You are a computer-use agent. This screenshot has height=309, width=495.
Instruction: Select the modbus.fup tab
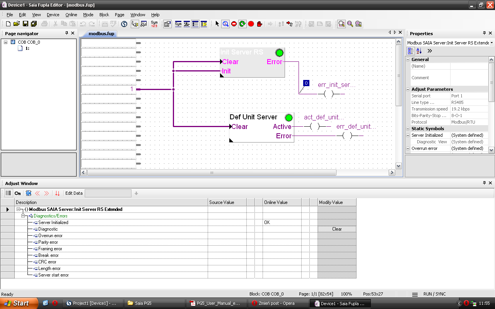(101, 34)
